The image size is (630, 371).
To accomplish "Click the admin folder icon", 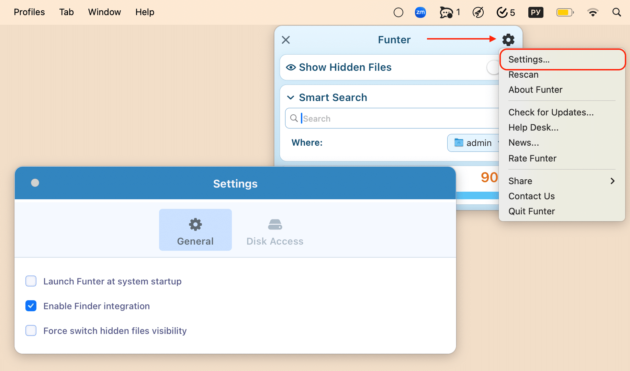I will [459, 143].
